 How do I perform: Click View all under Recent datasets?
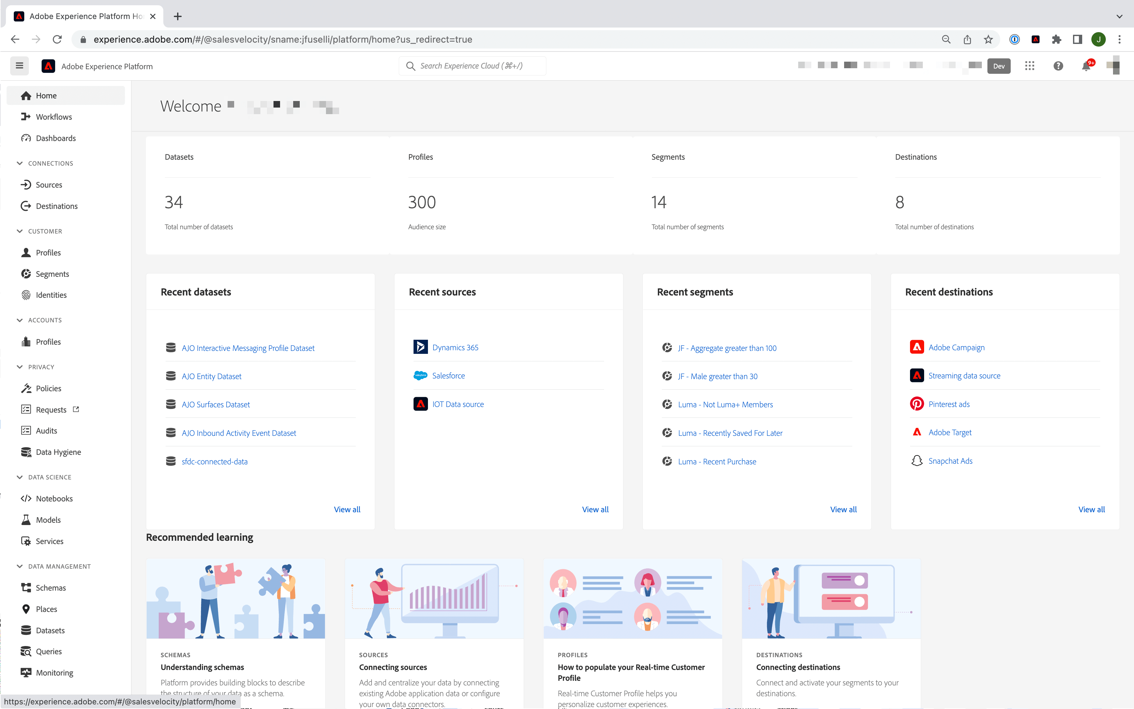(346, 509)
